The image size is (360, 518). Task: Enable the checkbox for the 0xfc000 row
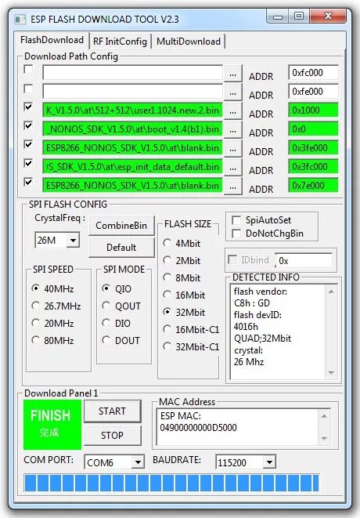(x=28, y=70)
